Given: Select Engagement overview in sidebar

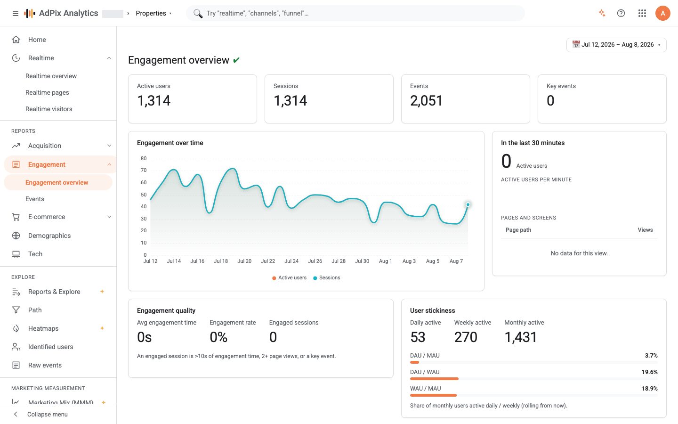Looking at the screenshot, I should 58,182.
